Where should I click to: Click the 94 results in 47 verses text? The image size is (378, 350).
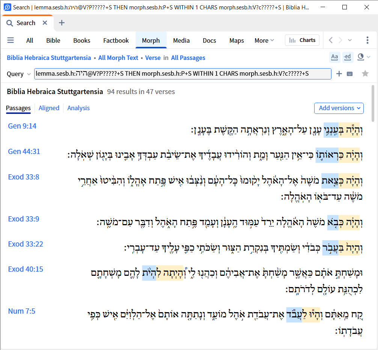click(x=141, y=92)
